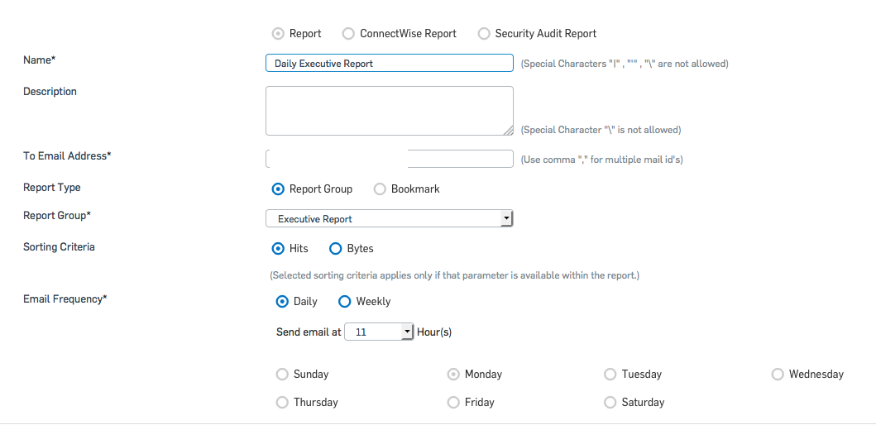Click the Sorting Criteria label
876x425 pixels.
[59, 247]
